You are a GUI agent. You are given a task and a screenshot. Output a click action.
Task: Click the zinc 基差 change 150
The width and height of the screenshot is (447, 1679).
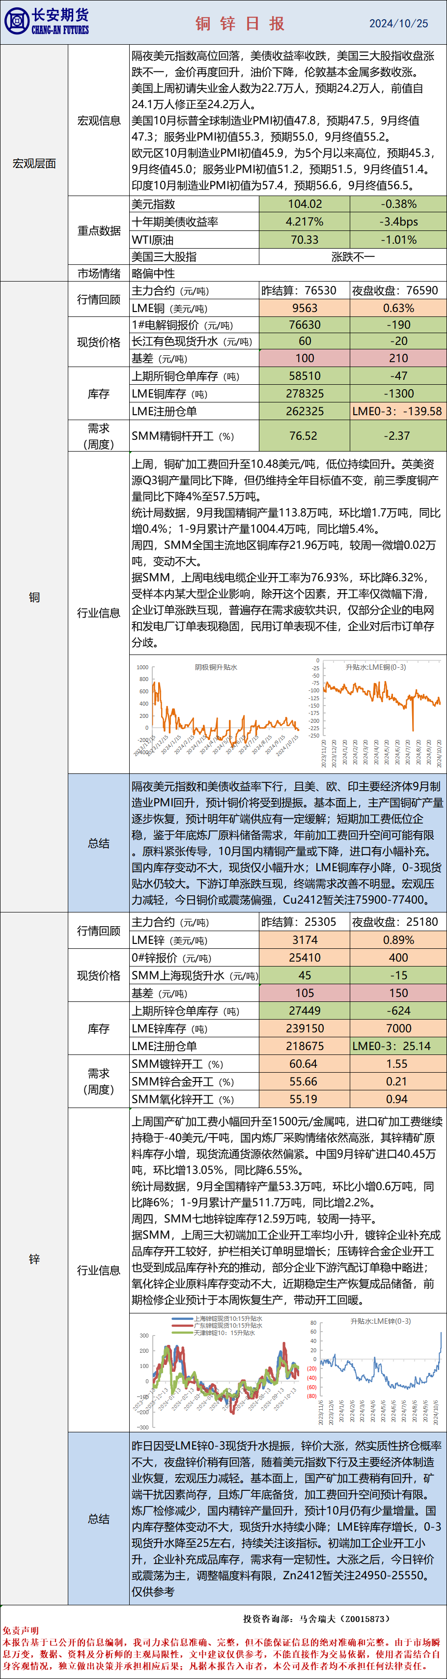(398, 993)
